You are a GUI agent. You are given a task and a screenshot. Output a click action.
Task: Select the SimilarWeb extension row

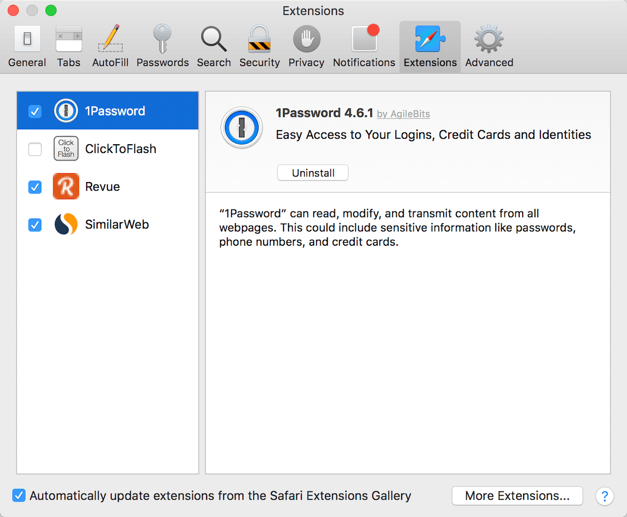point(117,225)
